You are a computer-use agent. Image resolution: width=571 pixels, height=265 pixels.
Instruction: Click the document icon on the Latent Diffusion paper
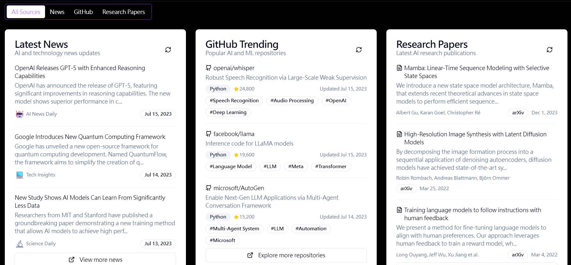tap(399, 134)
